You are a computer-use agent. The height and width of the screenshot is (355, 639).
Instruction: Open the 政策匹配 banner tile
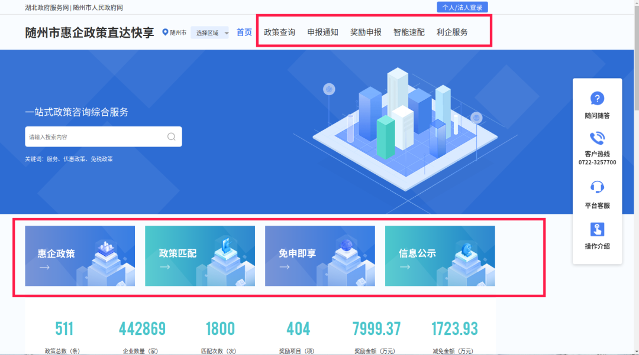pyautogui.click(x=200, y=256)
